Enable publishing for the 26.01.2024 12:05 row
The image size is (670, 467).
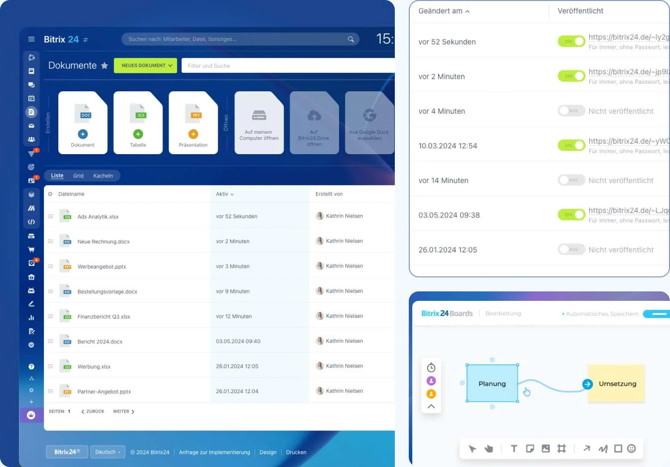(x=571, y=249)
